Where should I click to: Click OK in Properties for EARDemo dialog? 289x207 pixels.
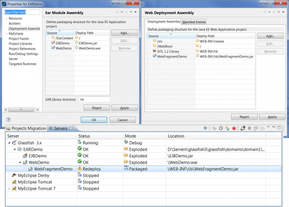(94, 120)
